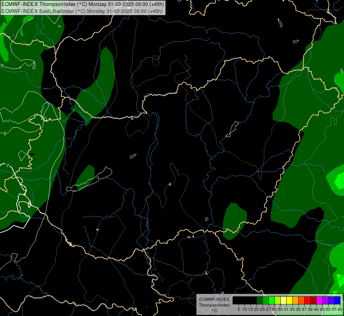The height and width of the screenshot is (316, 344).
Task: Click the orange-red 35–37 legend swatch
Action: click(x=301, y=300)
